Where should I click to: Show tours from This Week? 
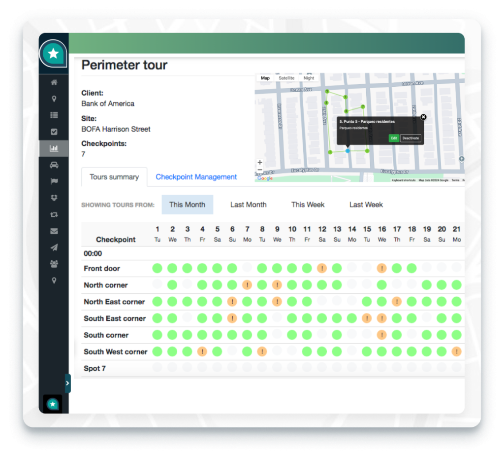pos(308,205)
